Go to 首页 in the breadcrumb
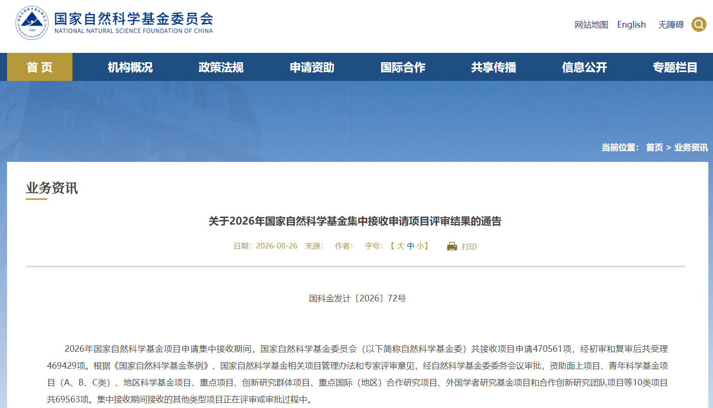Image resolution: width=713 pixels, height=408 pixels. pyautogui.click(x=654, y=147)
